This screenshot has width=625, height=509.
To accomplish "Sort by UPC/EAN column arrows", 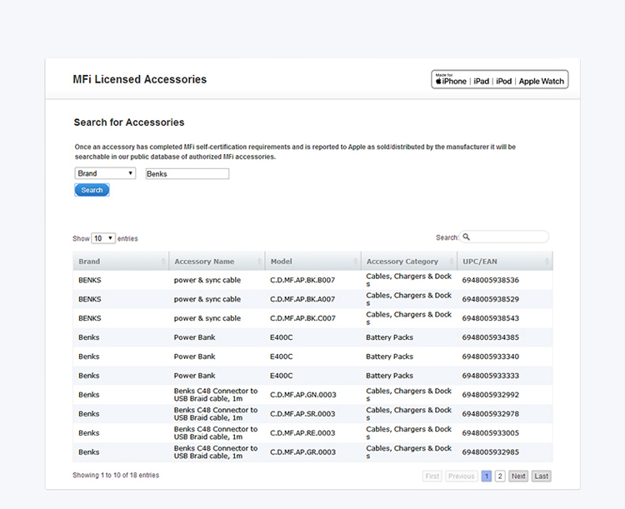I will click(x=547, y=262).
